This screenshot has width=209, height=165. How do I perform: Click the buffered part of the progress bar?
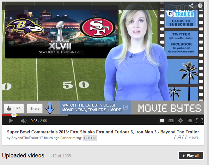43,115
